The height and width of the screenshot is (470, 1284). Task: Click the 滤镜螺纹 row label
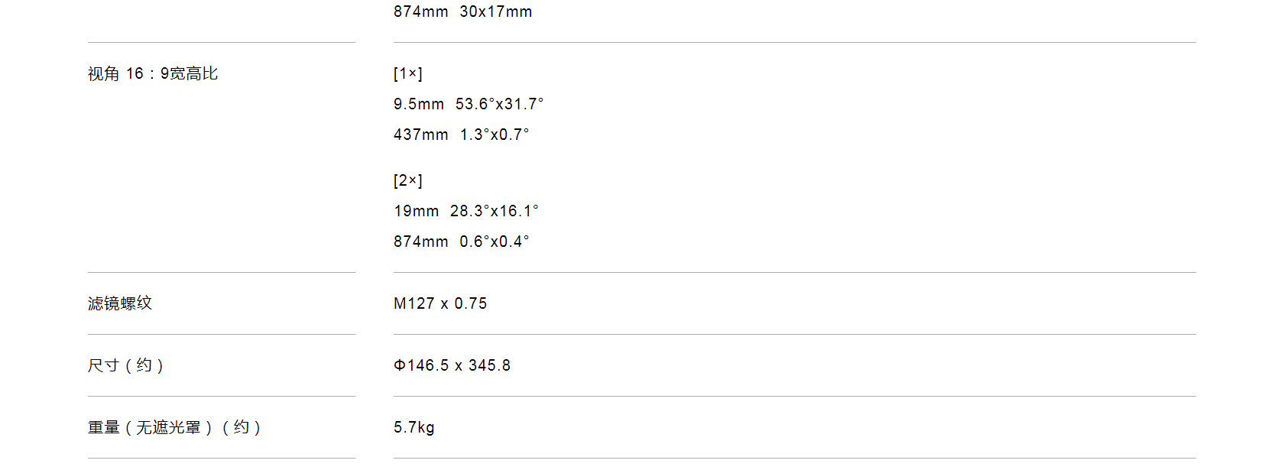coord(120,303)
